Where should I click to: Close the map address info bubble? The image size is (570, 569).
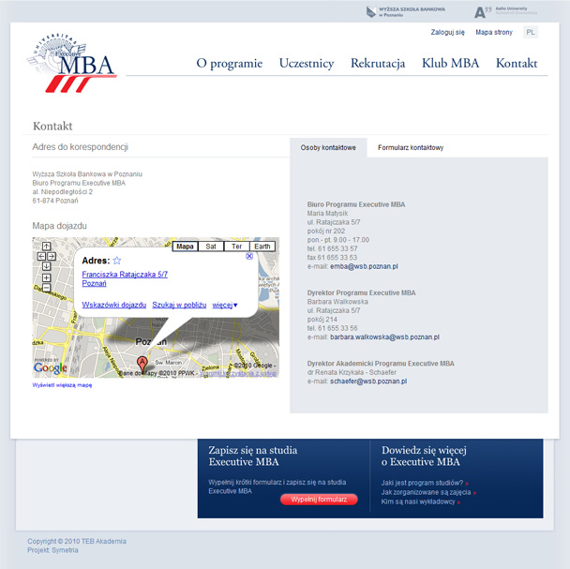coord(249,256)
